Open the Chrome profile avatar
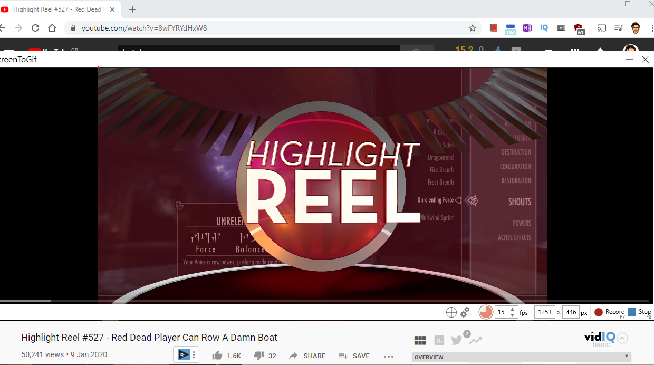The height and width of the screenshot is (365, 654). (x=636, y=28)
